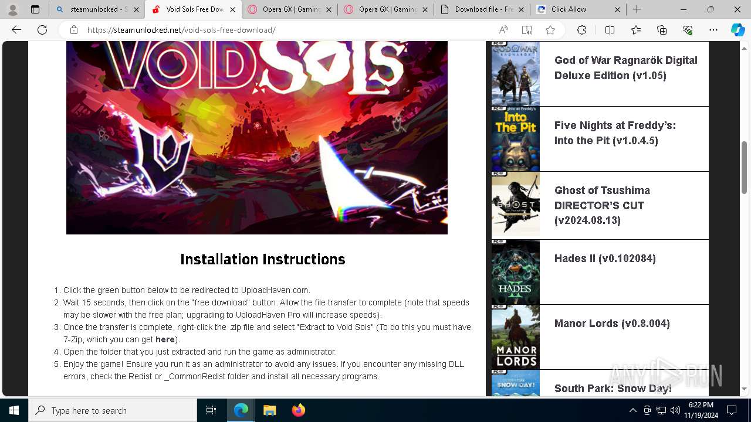Image resolution: width=751 pixels, height=422 pixels.
Task: Open a new tab
Action: point(637,9)
